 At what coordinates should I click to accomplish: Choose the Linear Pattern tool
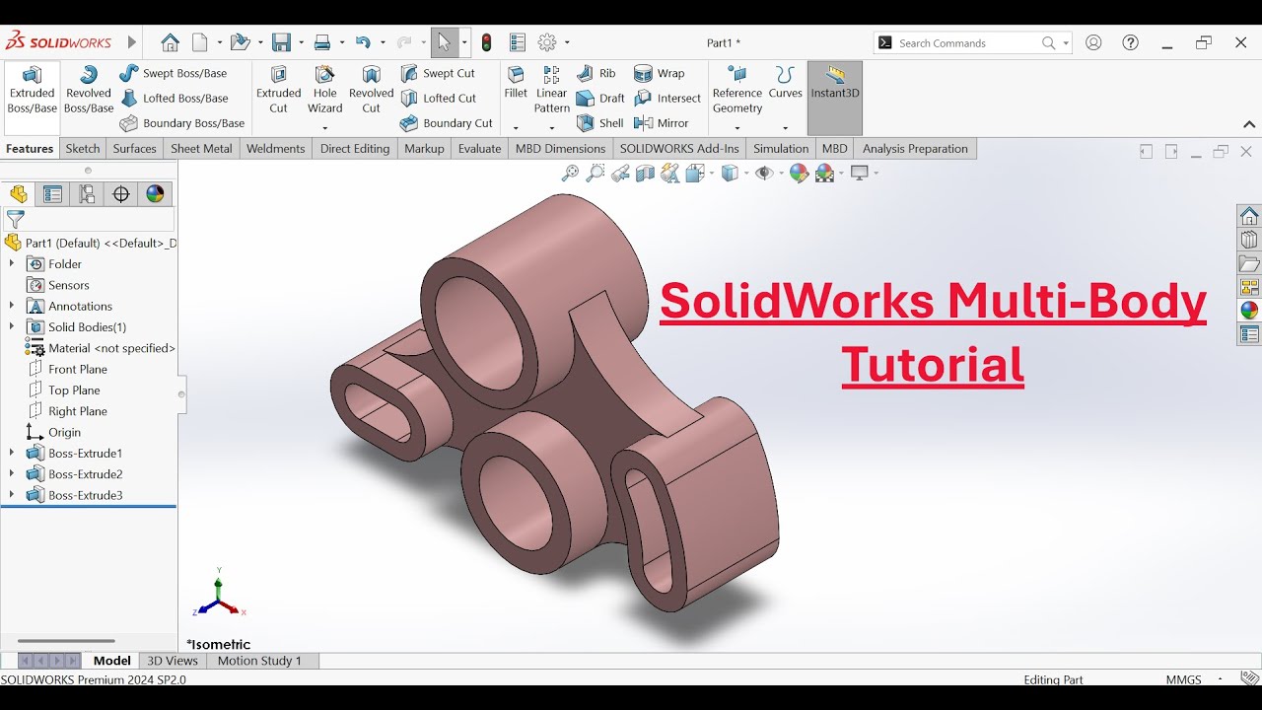pos(551,90)
